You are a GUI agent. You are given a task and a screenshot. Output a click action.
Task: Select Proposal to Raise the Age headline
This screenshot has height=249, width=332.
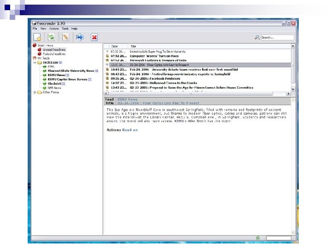point(191,87)
